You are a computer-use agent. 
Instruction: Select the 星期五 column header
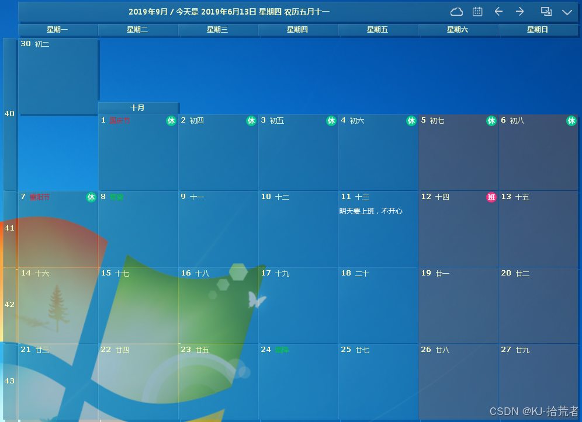[x=378, y=30]
